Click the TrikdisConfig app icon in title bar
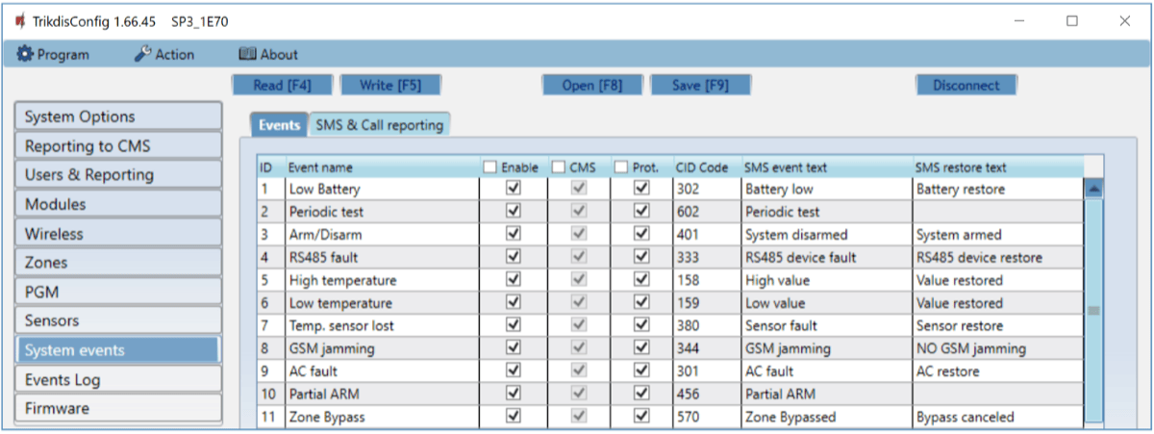 (x=19, y=20)
